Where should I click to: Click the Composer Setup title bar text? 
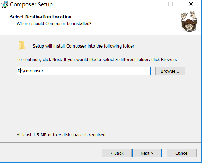31,4
